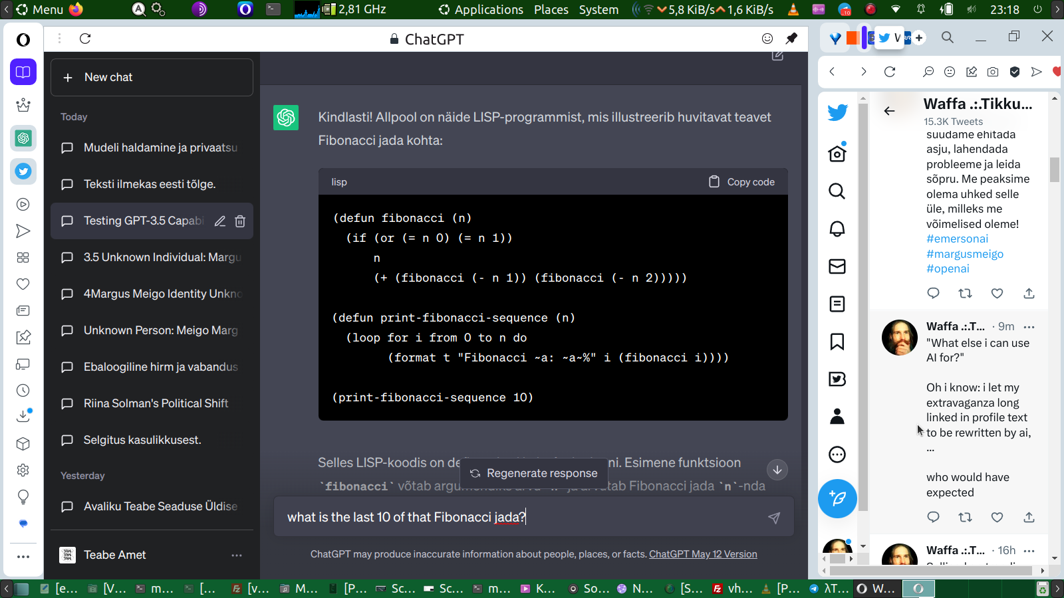
Task: Open more options on the 16h tweet
Action: tap(1029, 551)
